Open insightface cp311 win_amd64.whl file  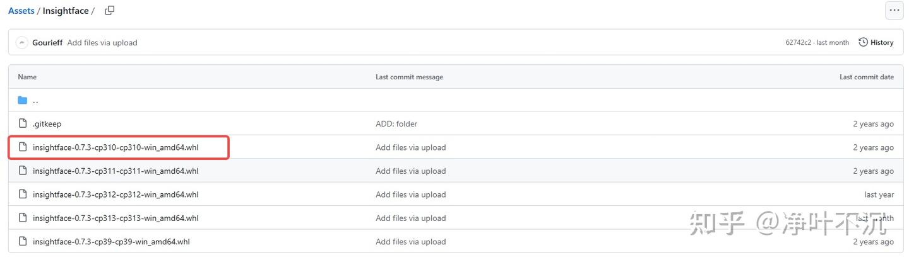(116, 171)
